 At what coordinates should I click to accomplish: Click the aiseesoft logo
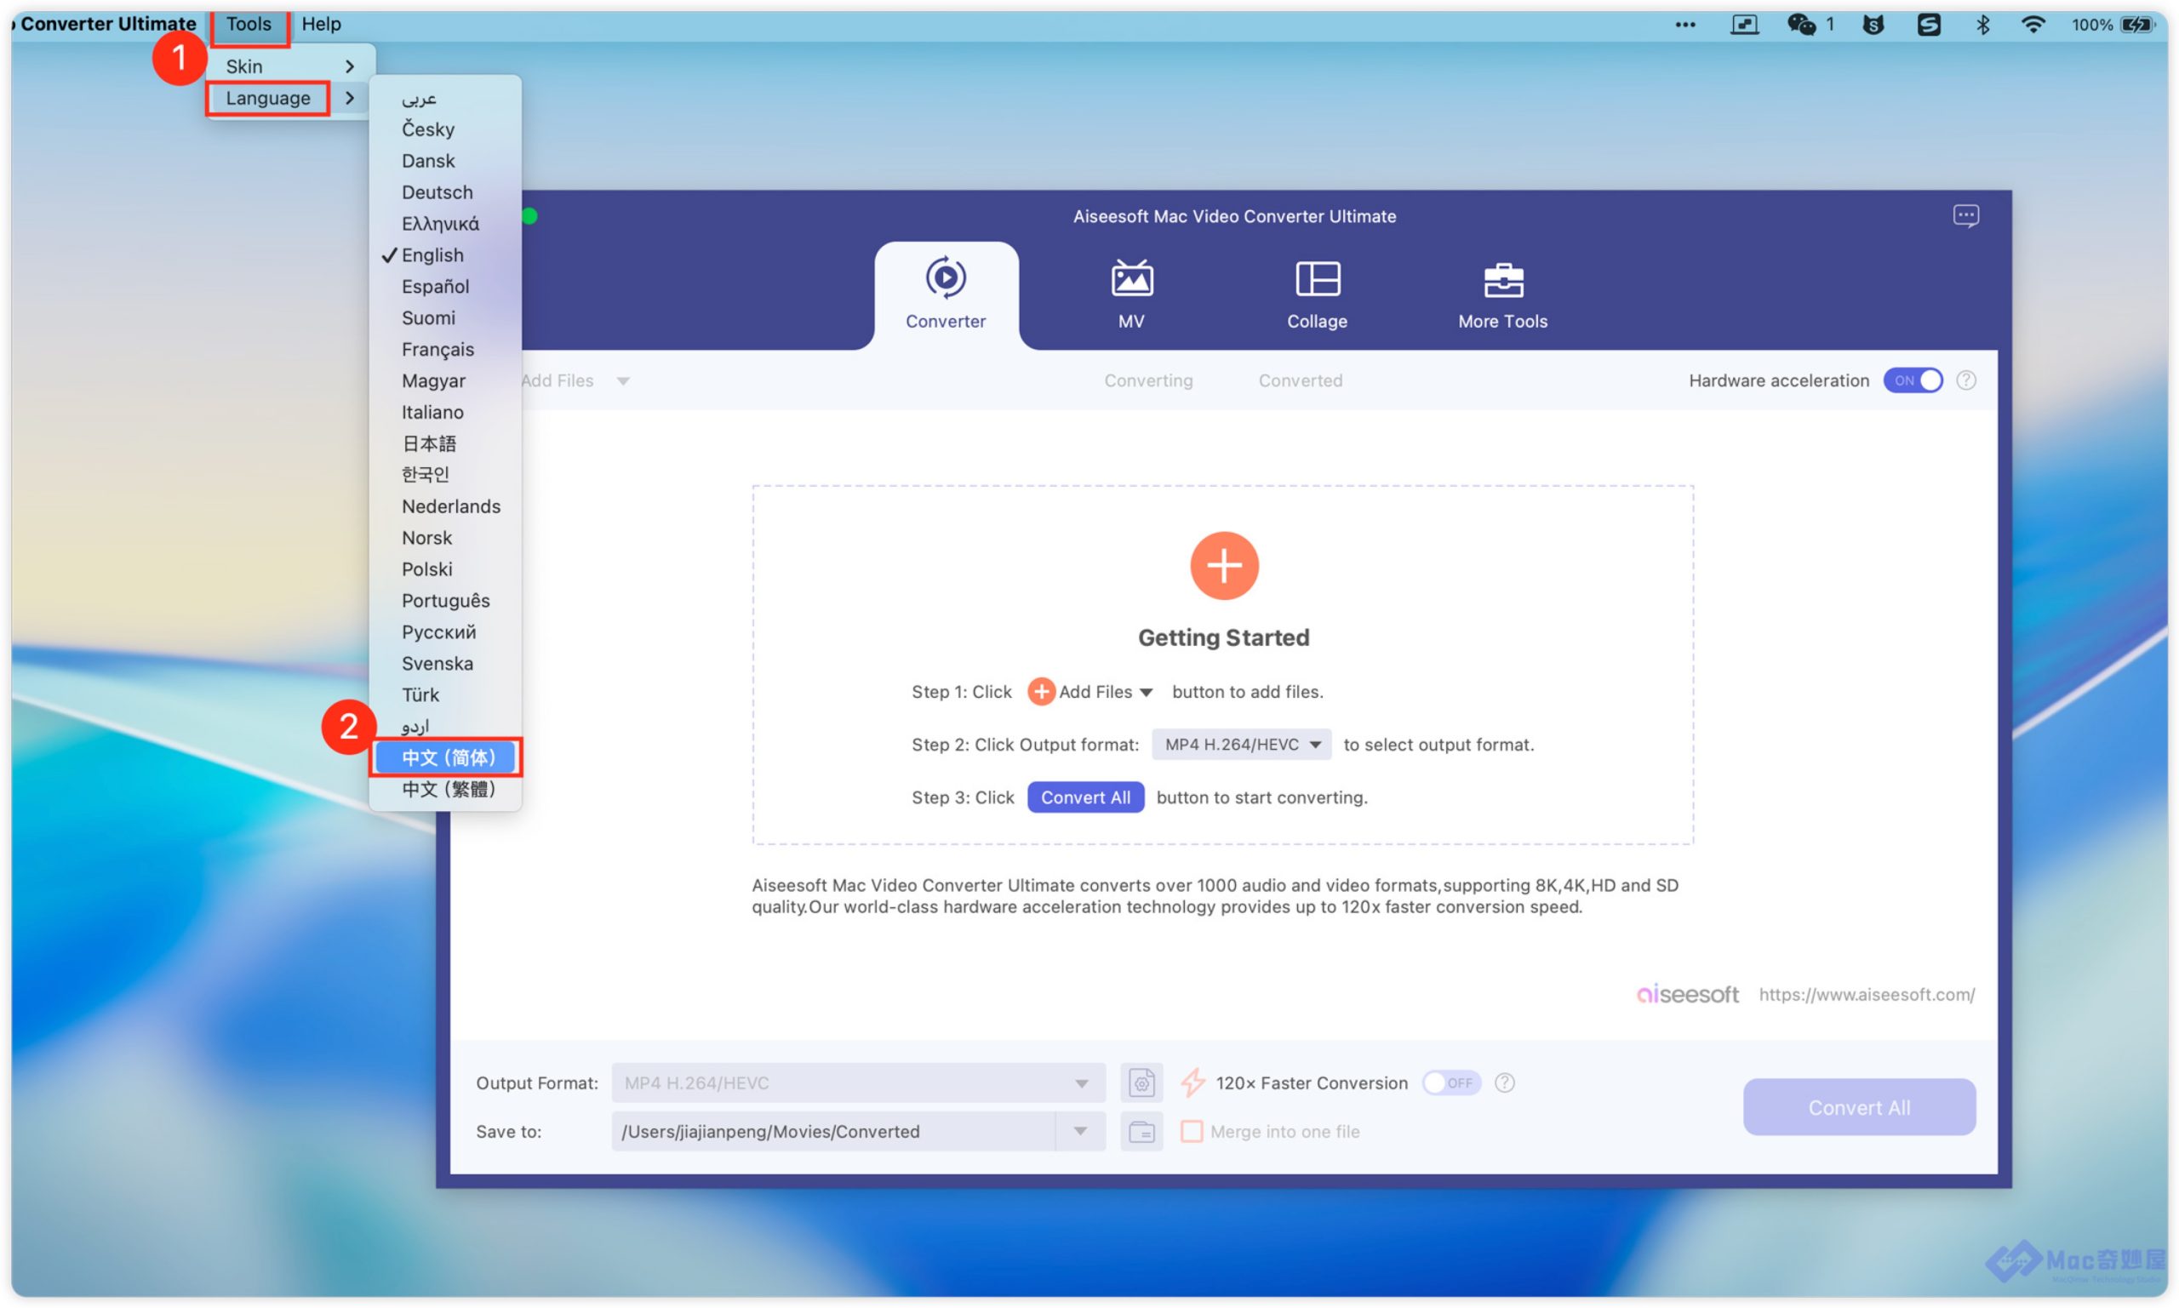pyautogui.click(x=1686, y=994)
